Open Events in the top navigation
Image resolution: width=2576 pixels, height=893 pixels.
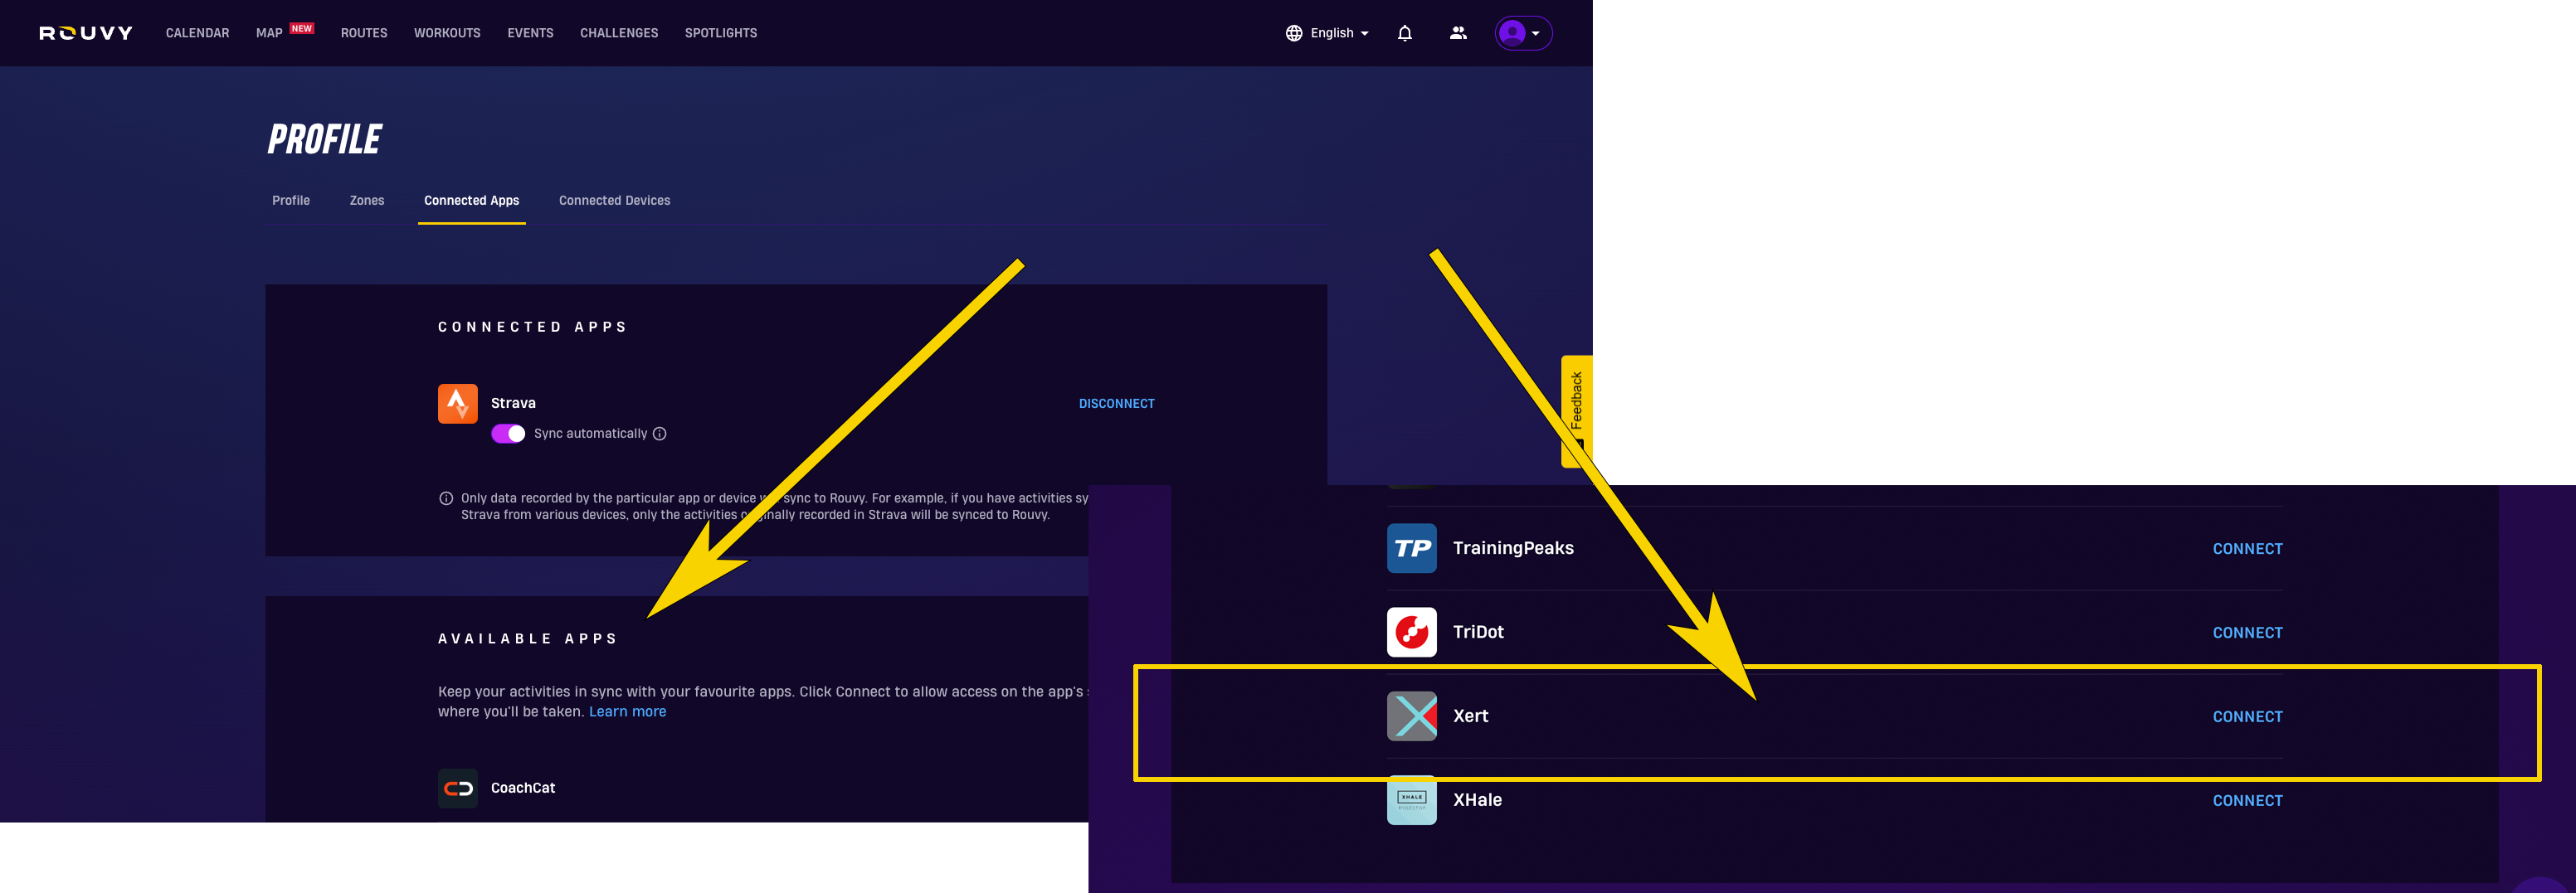click(530, 33)
